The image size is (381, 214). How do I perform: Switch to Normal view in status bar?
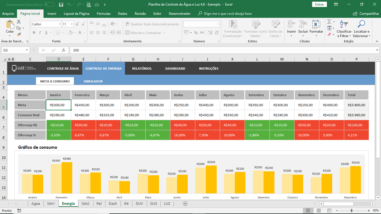(308, 211)
